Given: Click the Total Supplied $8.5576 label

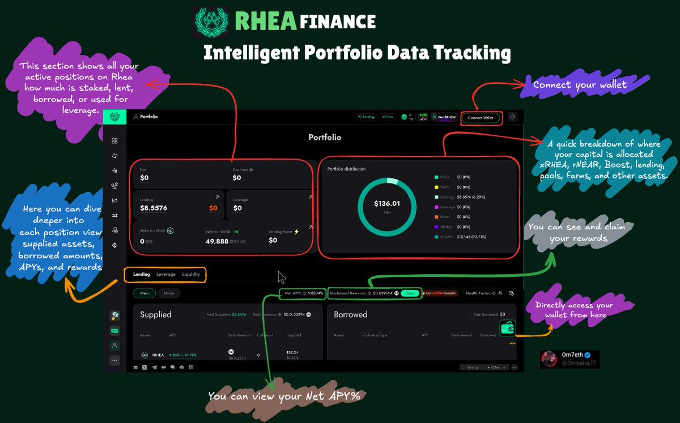Looking at the screenshot, I should tap(226, 314).
